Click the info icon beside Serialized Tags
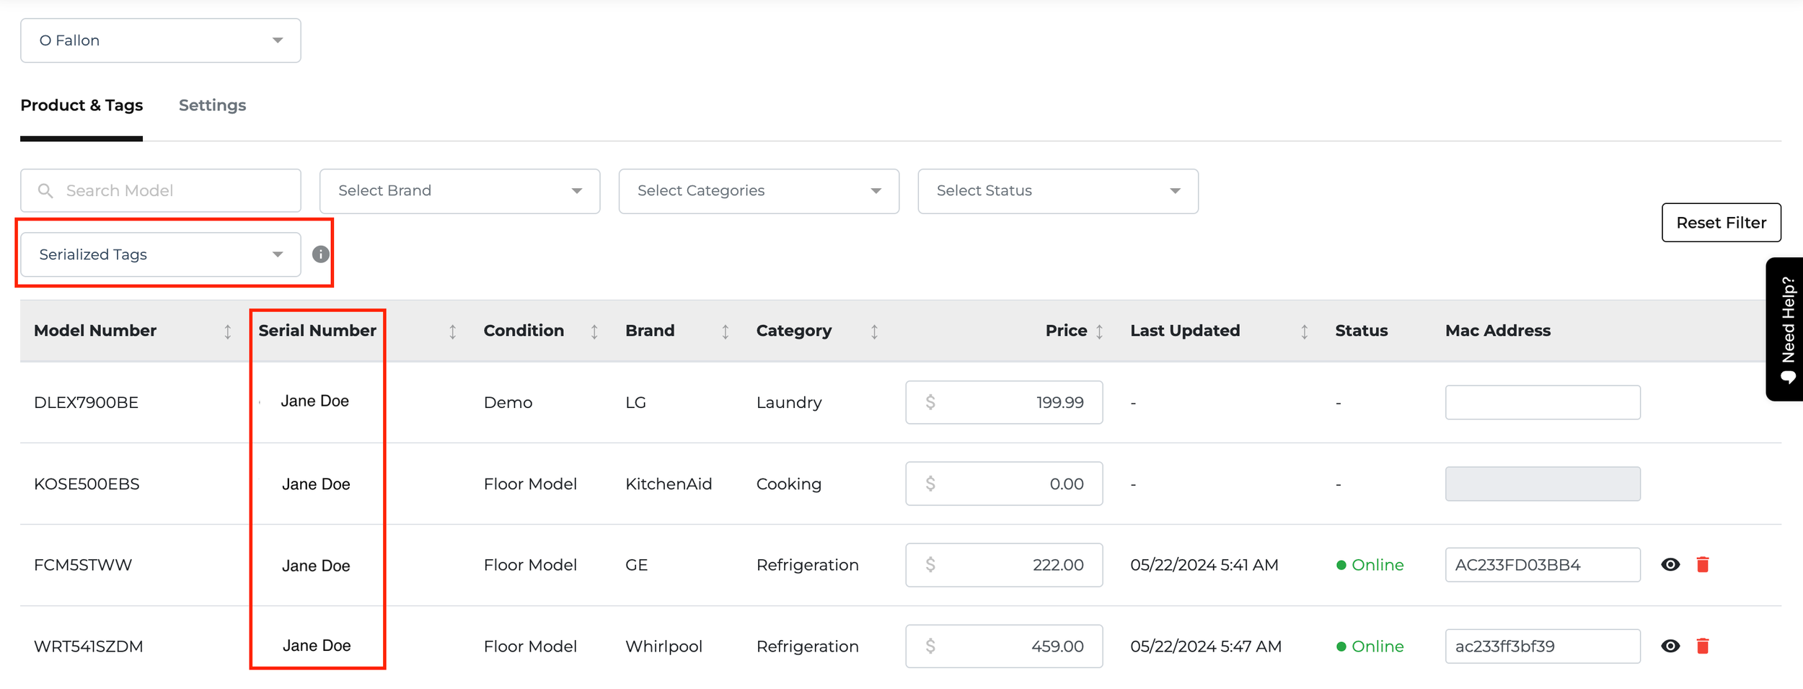Image resolution: width=1803 pixels, height=689 pixels. [320, 254]
